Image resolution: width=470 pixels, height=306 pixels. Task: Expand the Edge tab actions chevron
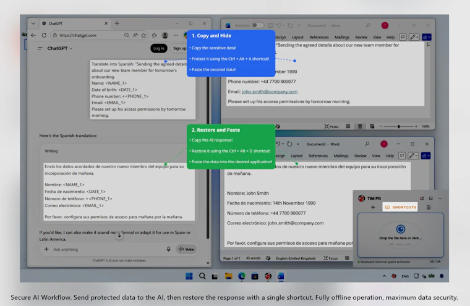pyautogui.click(x=33, y=23)
